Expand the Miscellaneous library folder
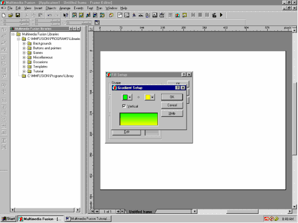Viewport: 298px width, 223px height. point(24,57)
